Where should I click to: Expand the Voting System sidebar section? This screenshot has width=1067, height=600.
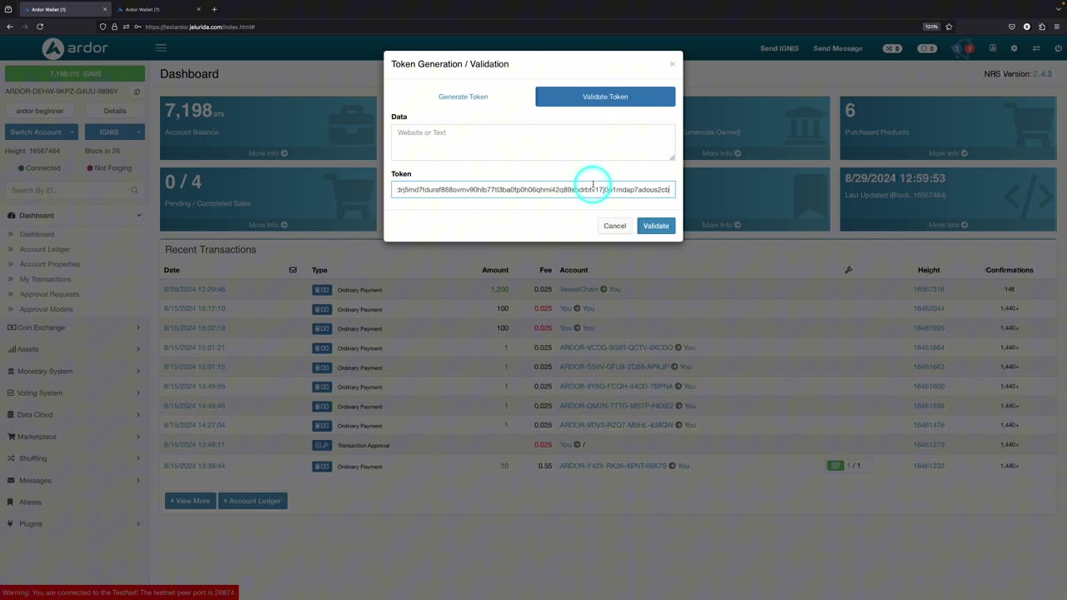tap(73, 392)
